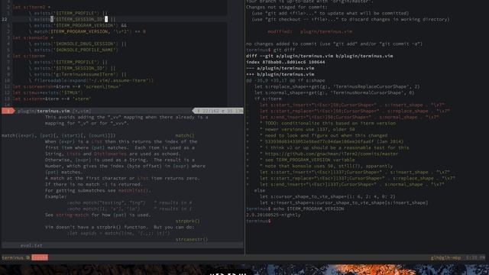Click 's:cursor_shape_to_vte_shape={1: 6' line
The height and width of the screenshot is (275, 489).
pos(328,197)
